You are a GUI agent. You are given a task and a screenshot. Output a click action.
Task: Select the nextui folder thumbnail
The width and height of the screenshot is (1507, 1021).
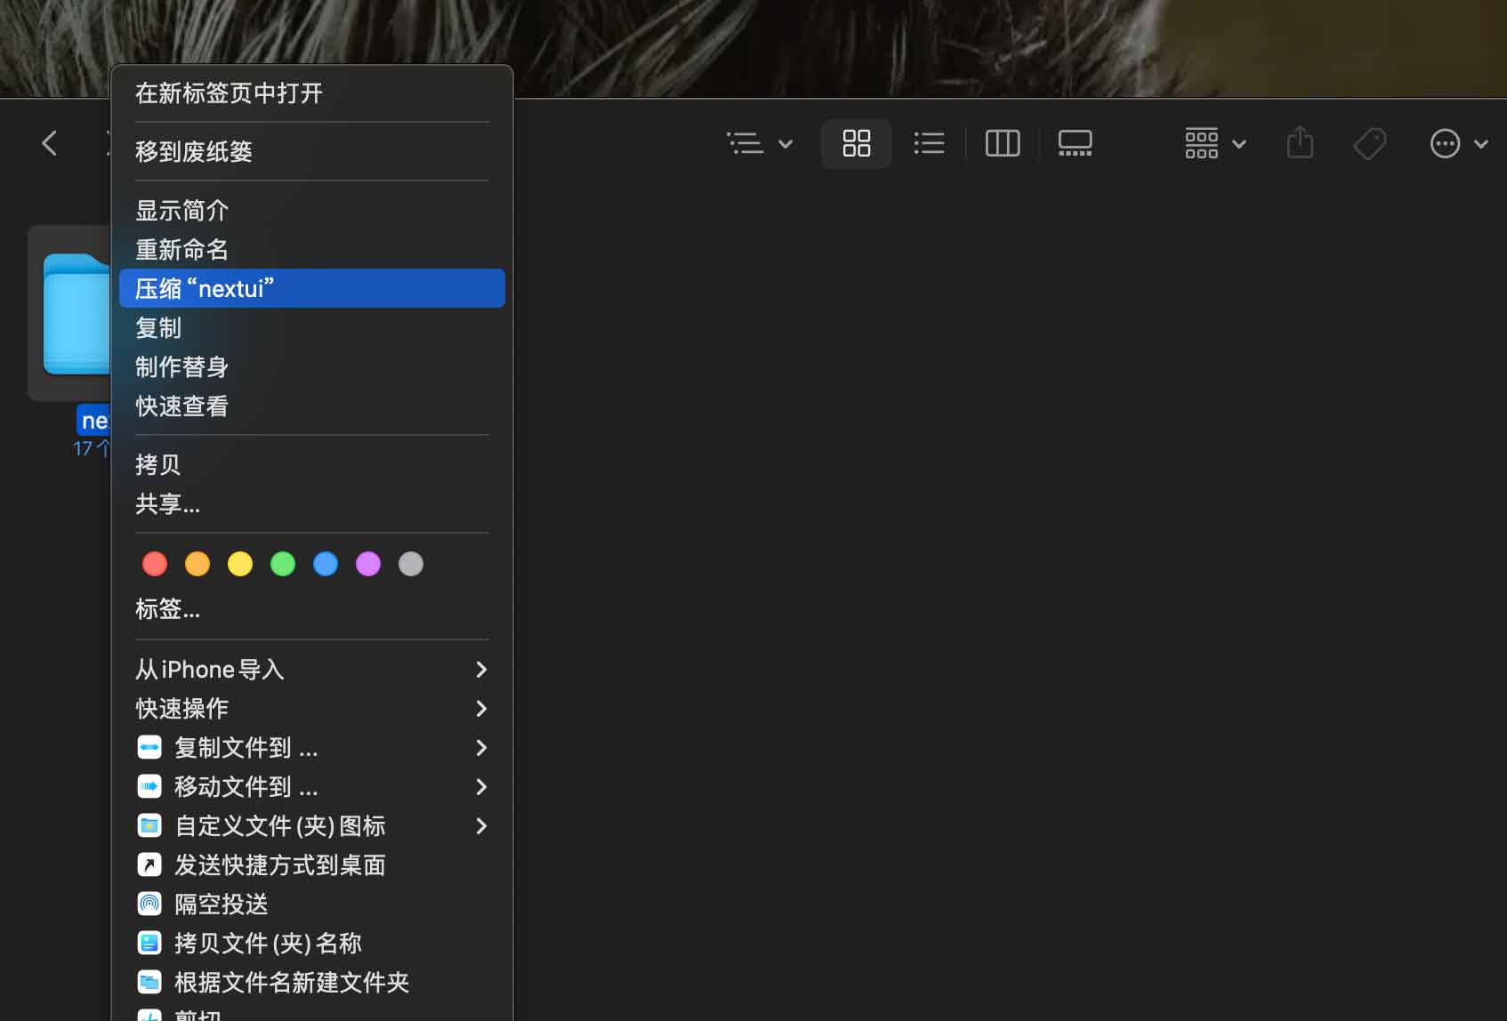tap(77, 314)
